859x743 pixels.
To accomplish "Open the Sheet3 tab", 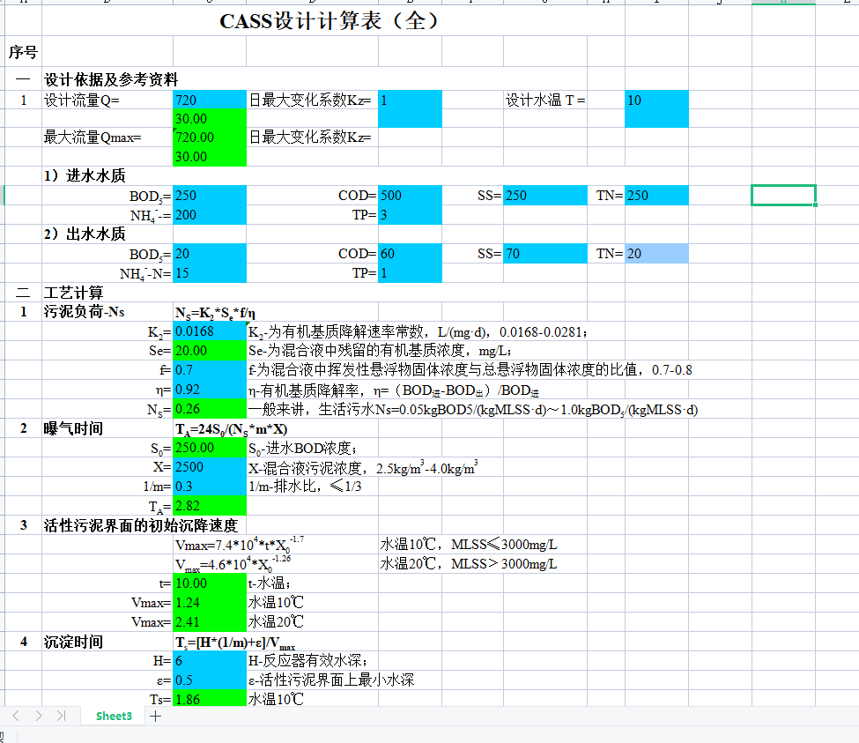I will pos(114,716).
